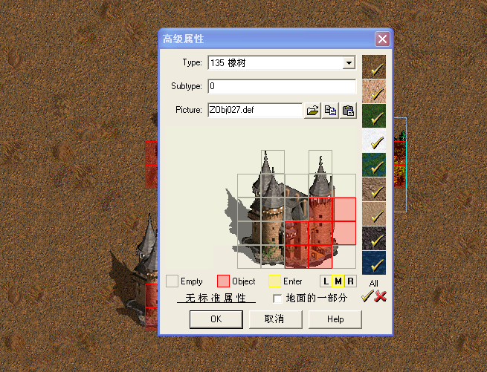This screenshot has width=487, height=372.
Task: Toggle rough terrain tile checkmark
Action: coord(374,189)
